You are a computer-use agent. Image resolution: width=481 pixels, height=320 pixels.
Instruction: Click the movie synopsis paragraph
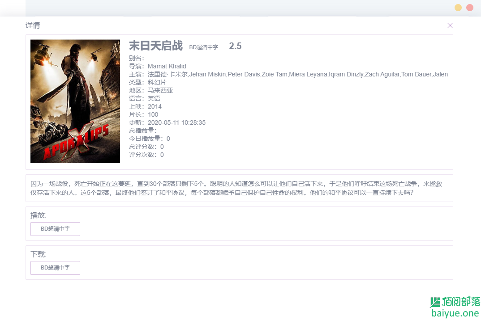(236, 188)
